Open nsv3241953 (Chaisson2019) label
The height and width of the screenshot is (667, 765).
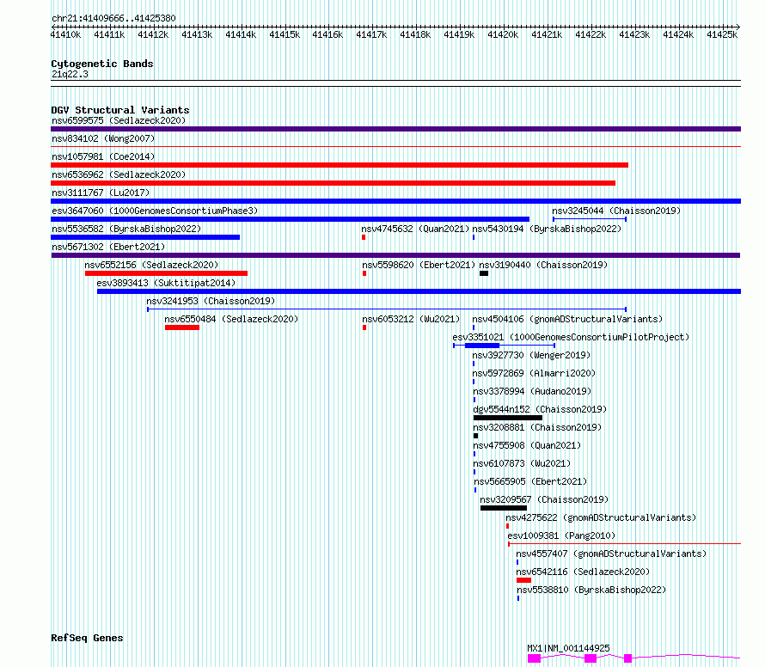211,301
